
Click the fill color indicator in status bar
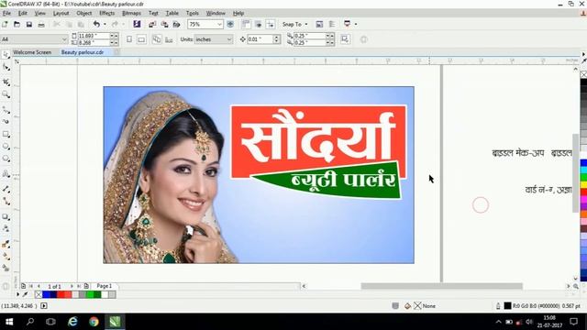(x=418, y=305)
